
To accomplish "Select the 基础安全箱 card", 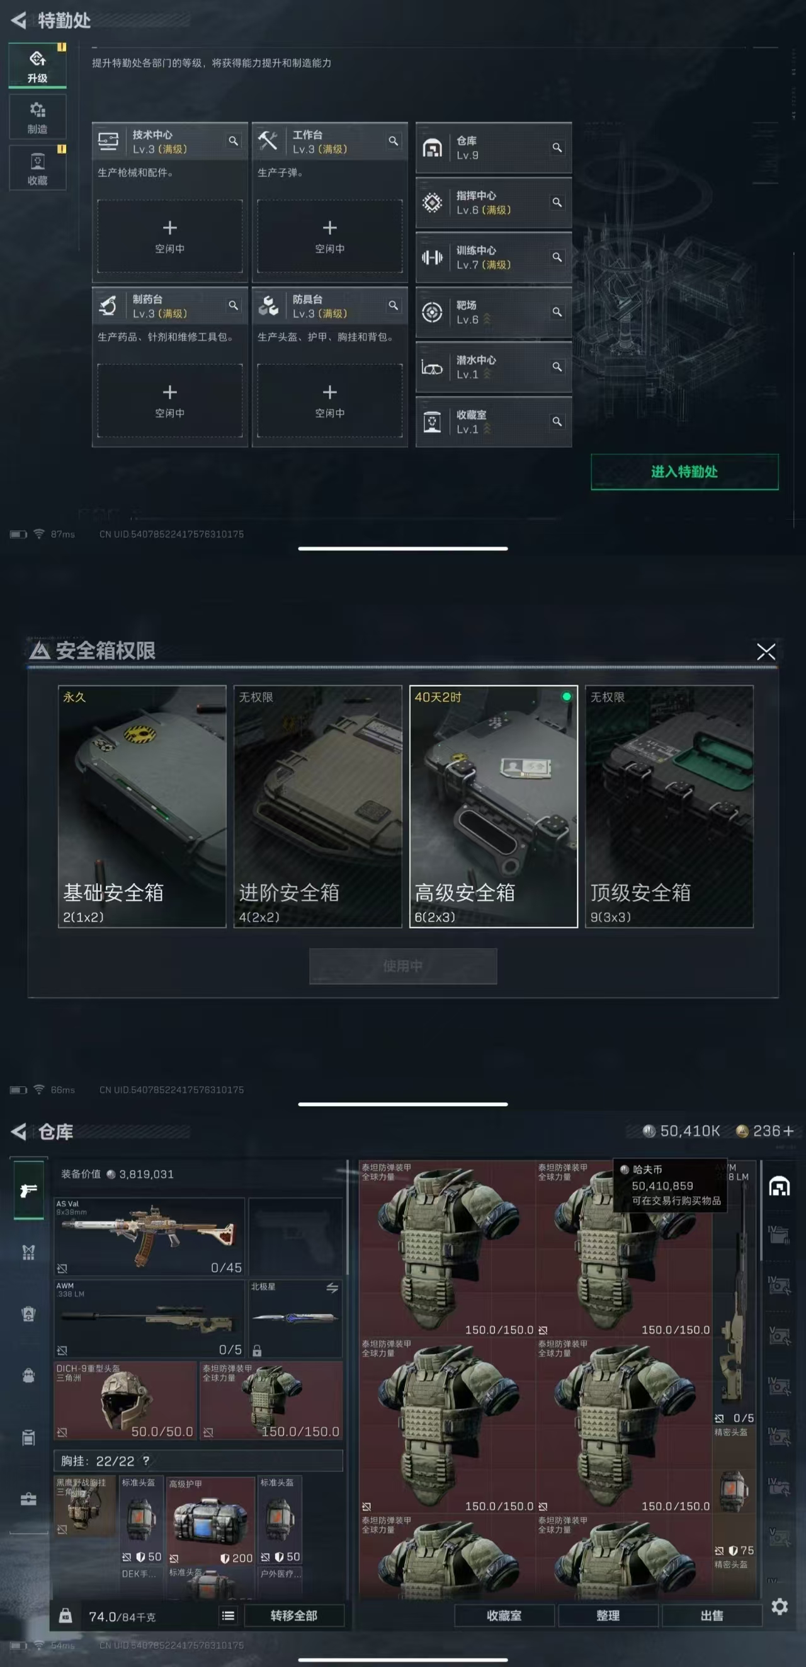I will coord(142,806).
